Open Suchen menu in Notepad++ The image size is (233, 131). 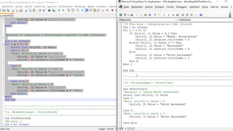tap(19, 7)
